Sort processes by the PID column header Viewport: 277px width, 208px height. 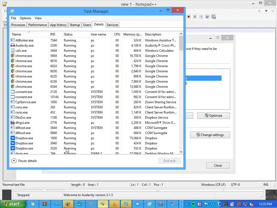click(x=55, y=34)
